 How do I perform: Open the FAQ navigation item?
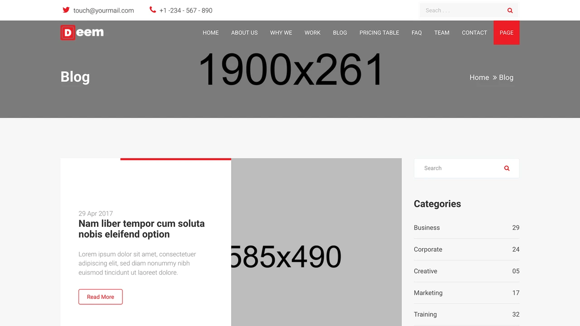pyautogui.click(x=416, y=33)
